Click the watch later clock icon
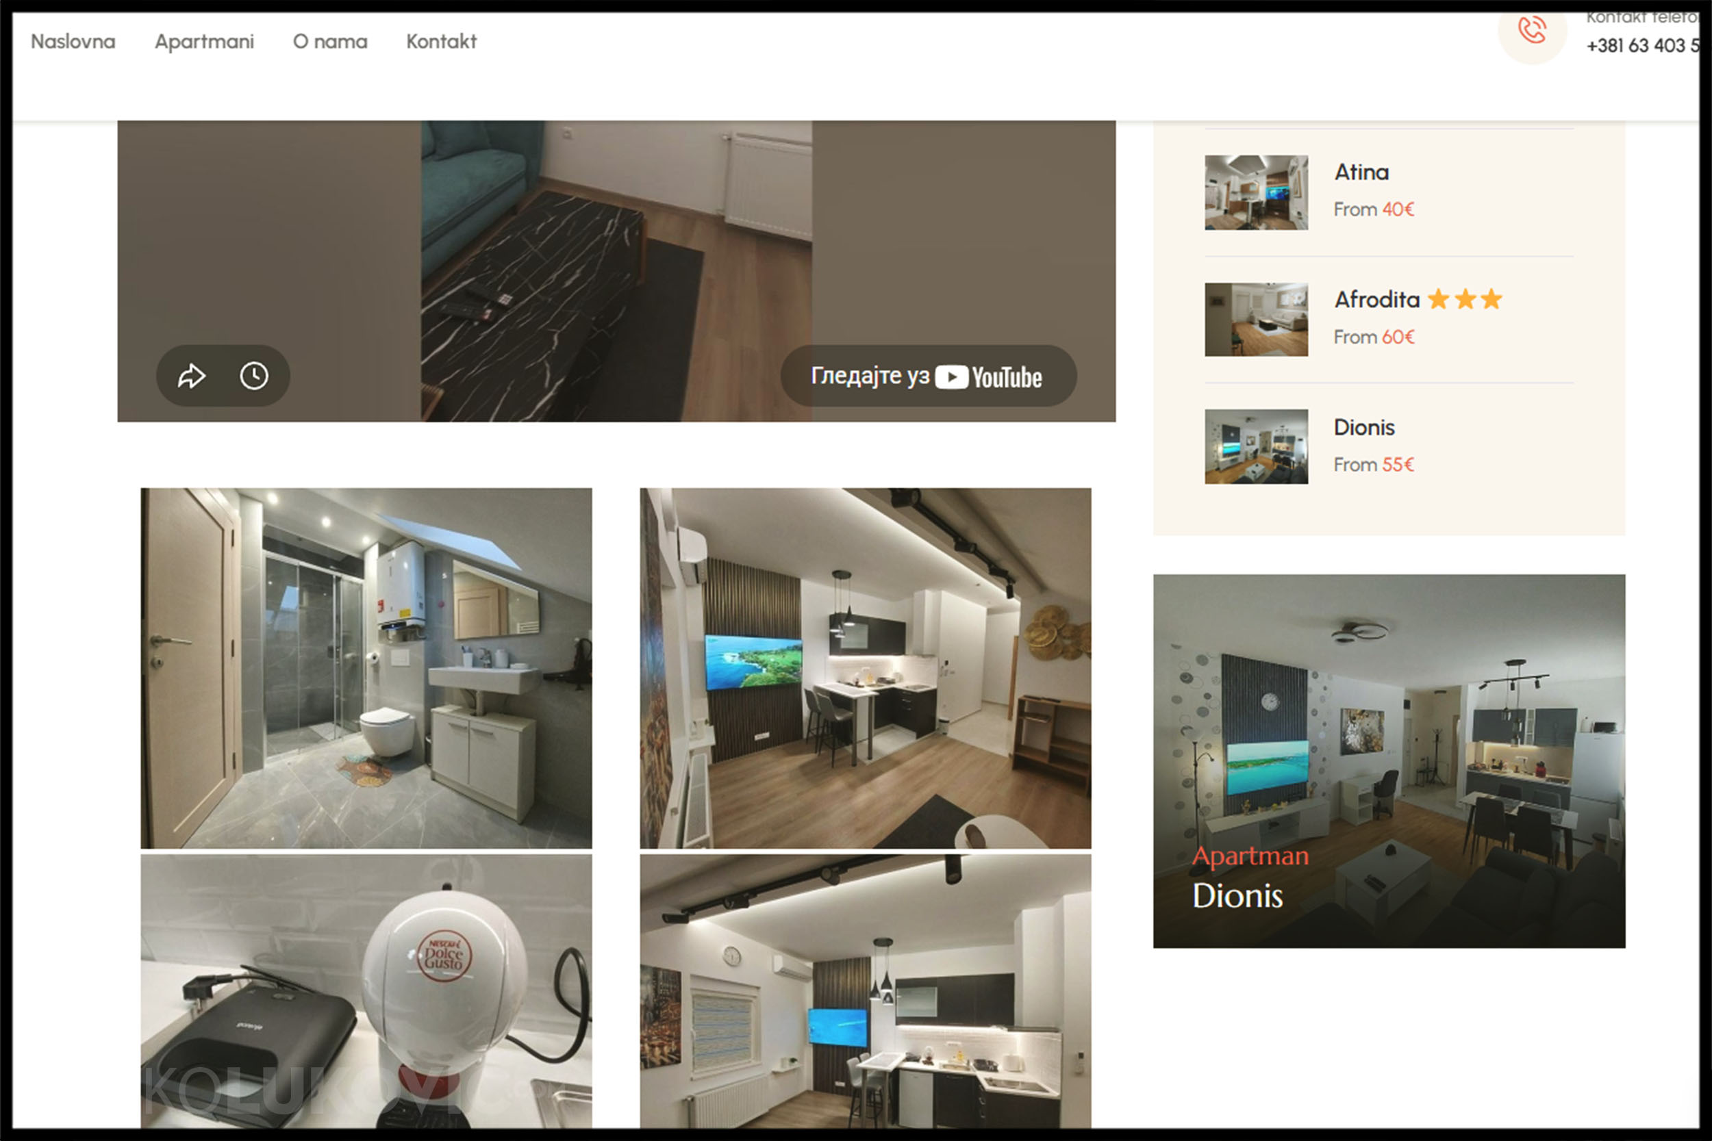Viewport: 1712px width, 1141px height. [254, 376]
